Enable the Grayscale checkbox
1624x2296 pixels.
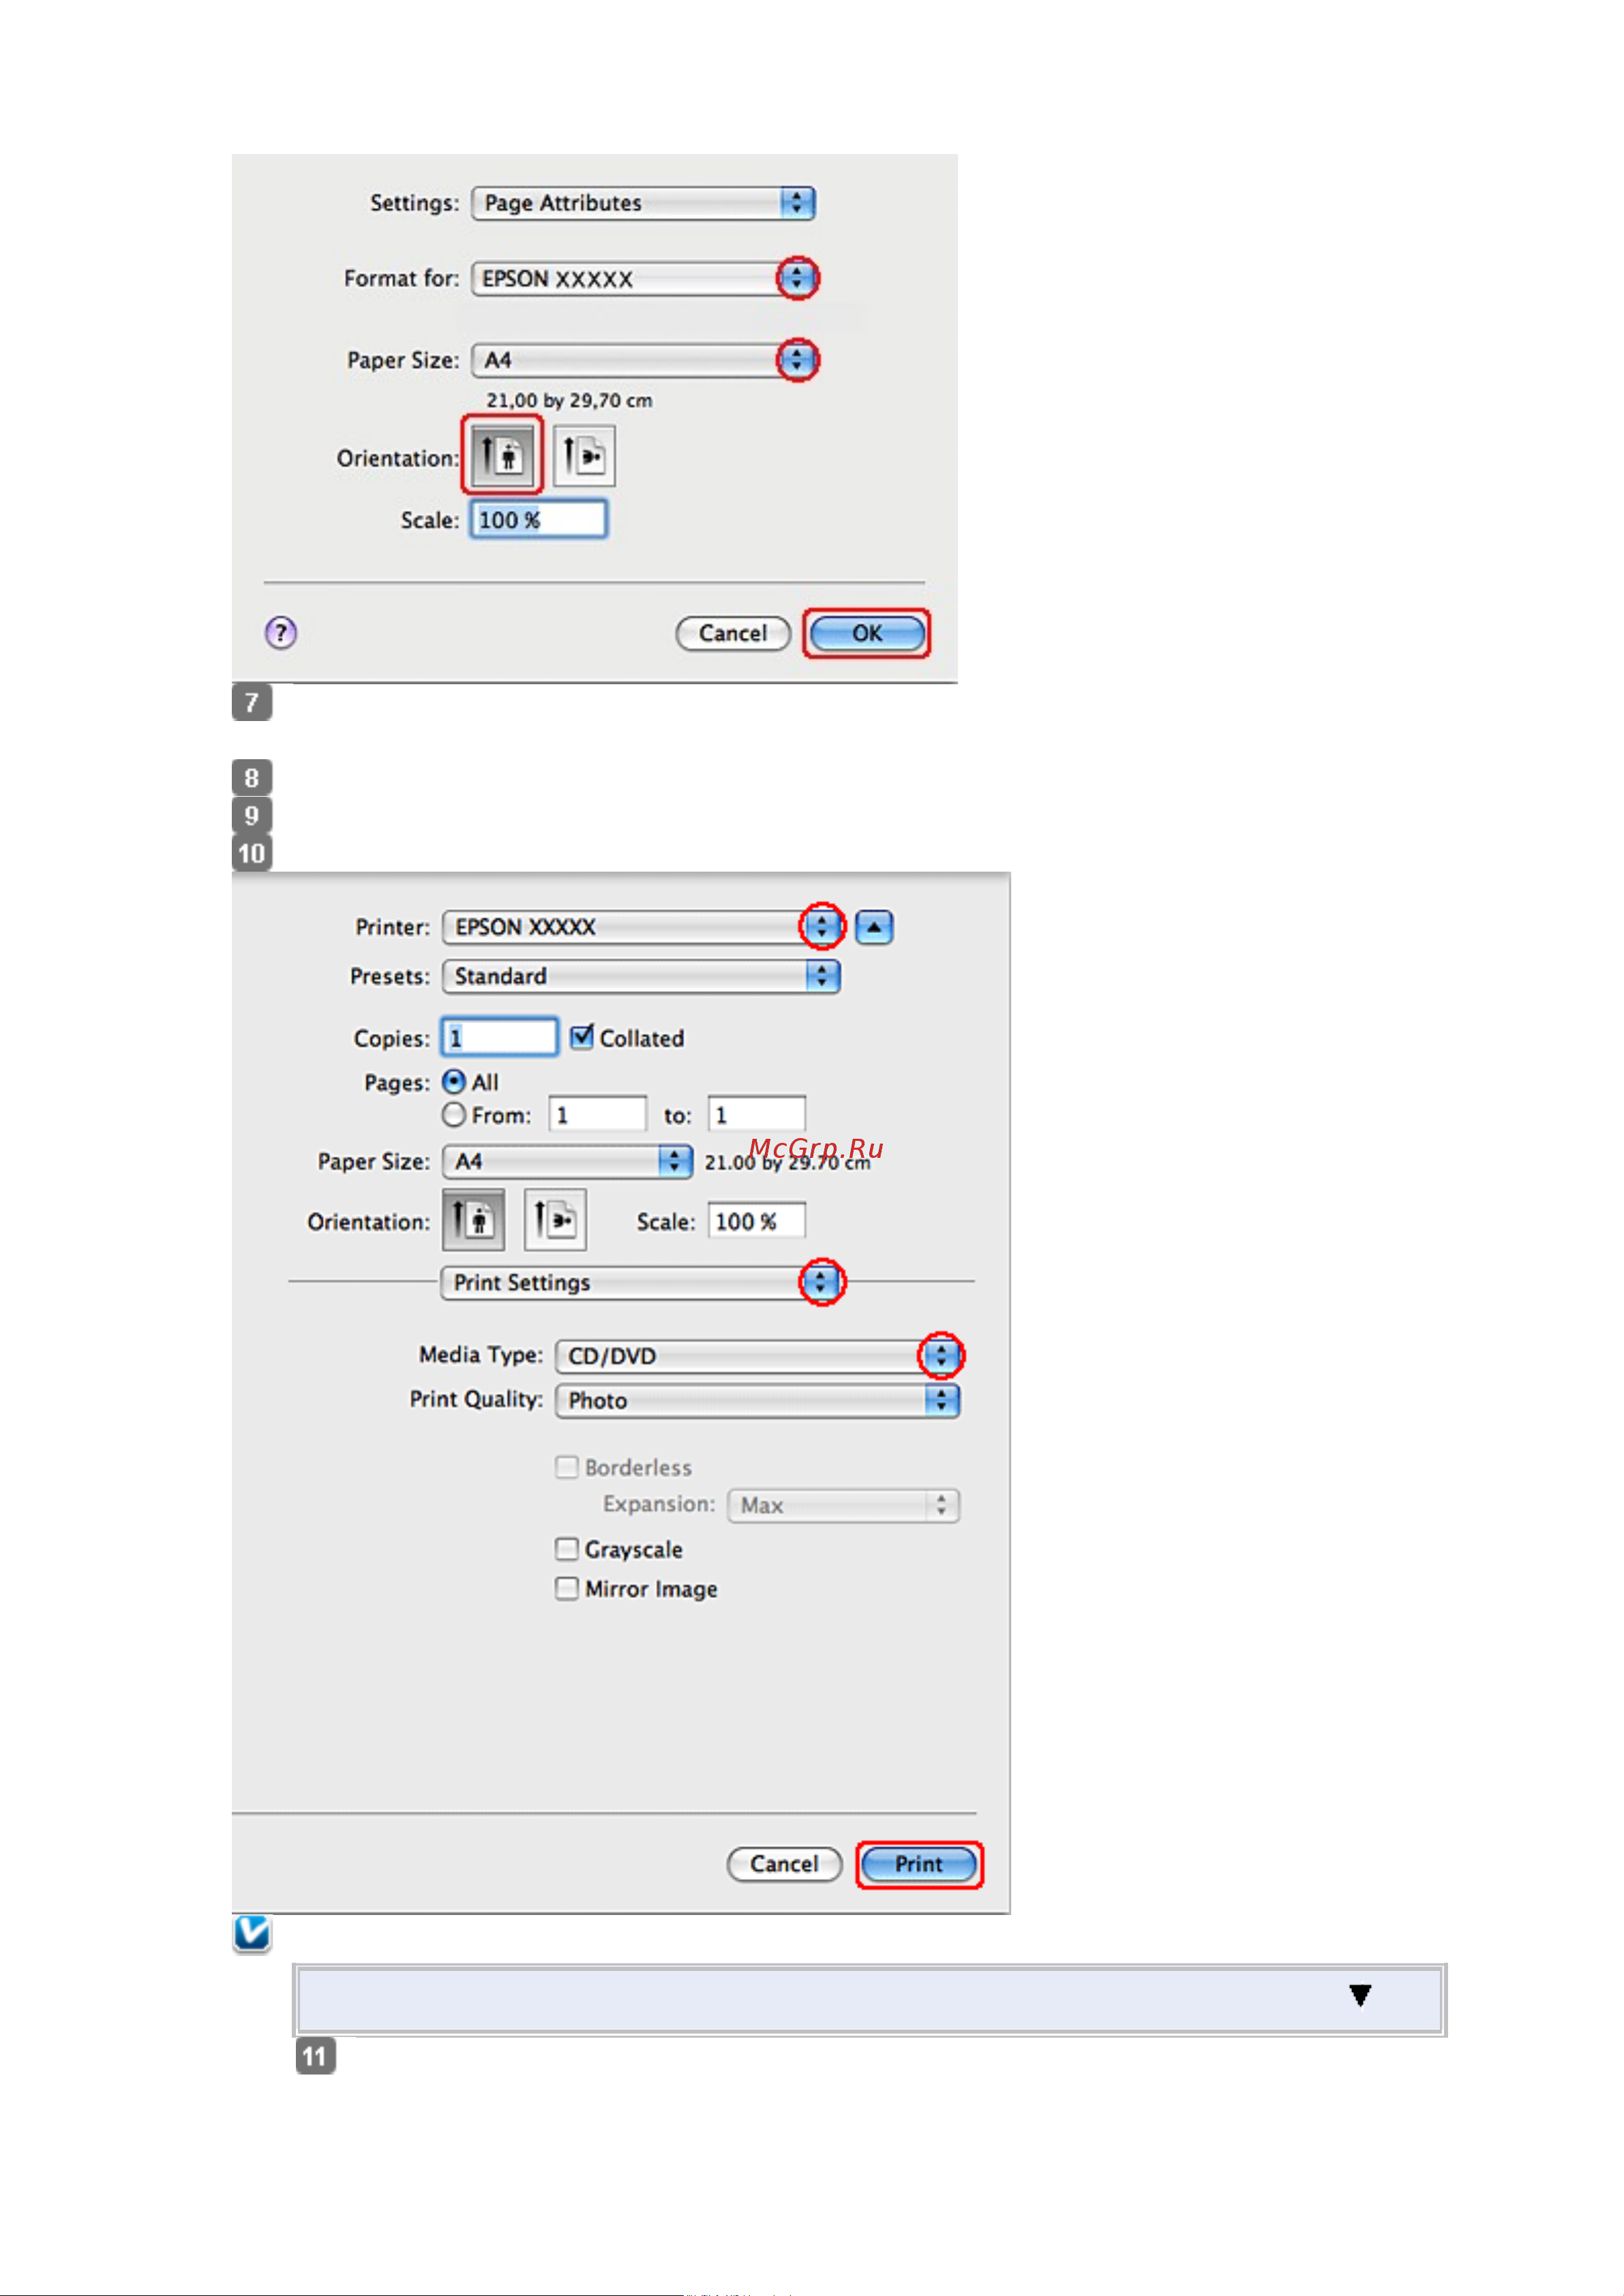[567, 1549]
